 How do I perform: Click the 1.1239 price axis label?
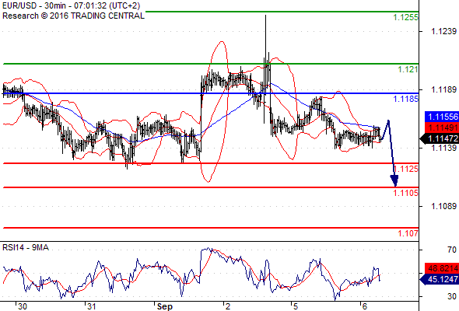(x=443, y=31)
